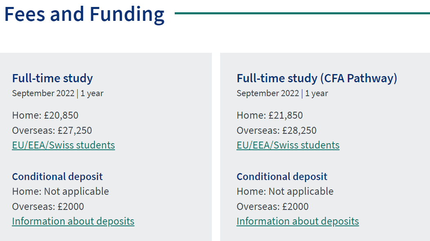
Task: Select the Overseas: £28,250 fee text
Action: [x=277, y=130]
